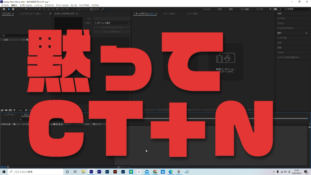Toggle the eye video column in timeline header
This screenshot has width=311, height=175.
(x=2, y=124)
